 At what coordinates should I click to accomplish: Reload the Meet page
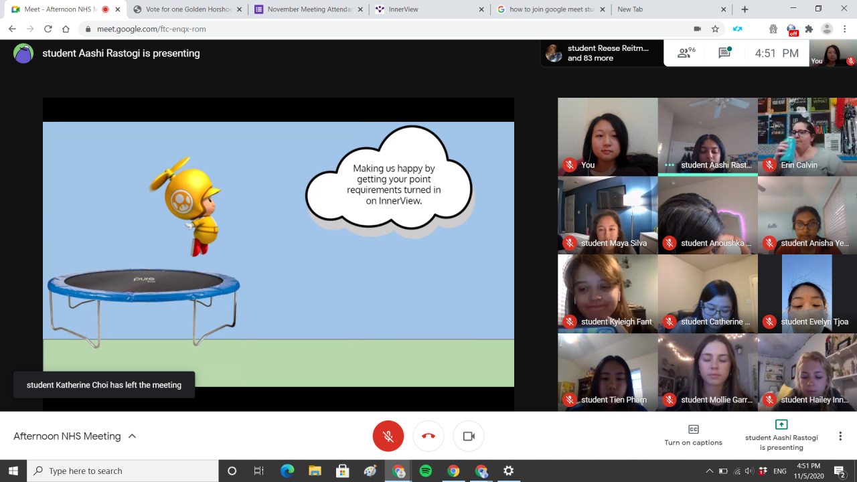point(48,29)
